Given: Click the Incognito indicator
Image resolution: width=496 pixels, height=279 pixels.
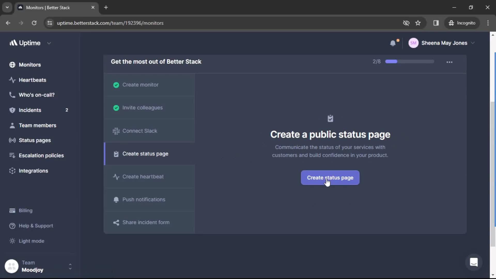Looking at the screenshot, I should (x=462, y=23).
